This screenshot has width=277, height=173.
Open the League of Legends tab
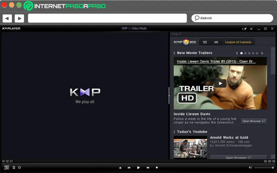pos(238,42)
